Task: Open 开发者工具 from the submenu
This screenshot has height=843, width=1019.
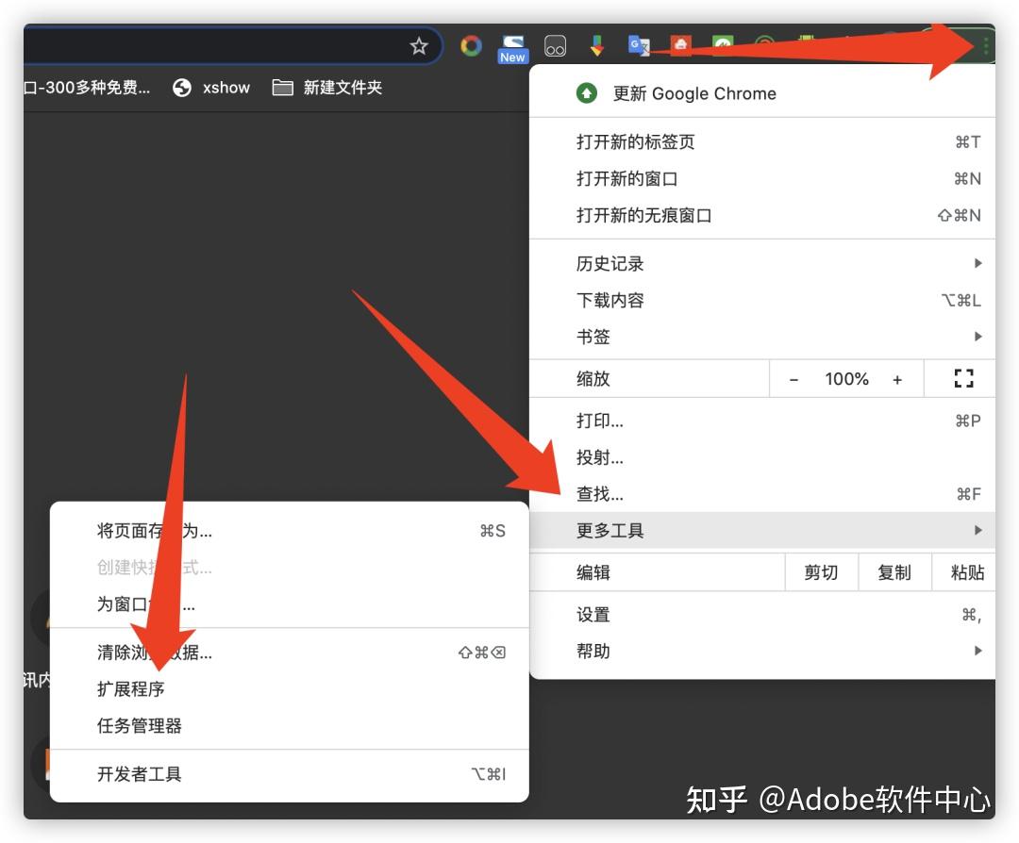Action: pyautogui.click(x=140, y=774)
